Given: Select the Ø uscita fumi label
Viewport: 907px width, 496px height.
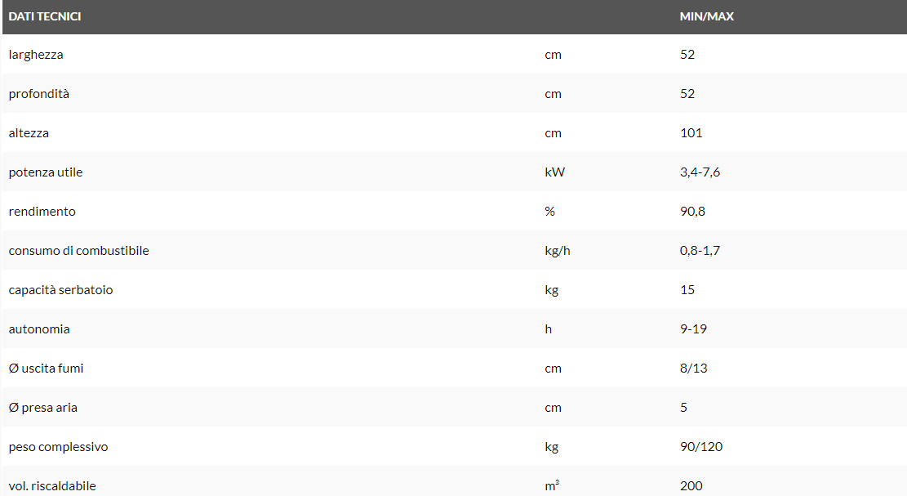Looking at the screenshot, I should [x=47, y=369].
